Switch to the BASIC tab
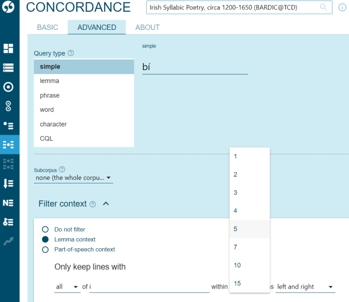 click(x=48, y=27)
